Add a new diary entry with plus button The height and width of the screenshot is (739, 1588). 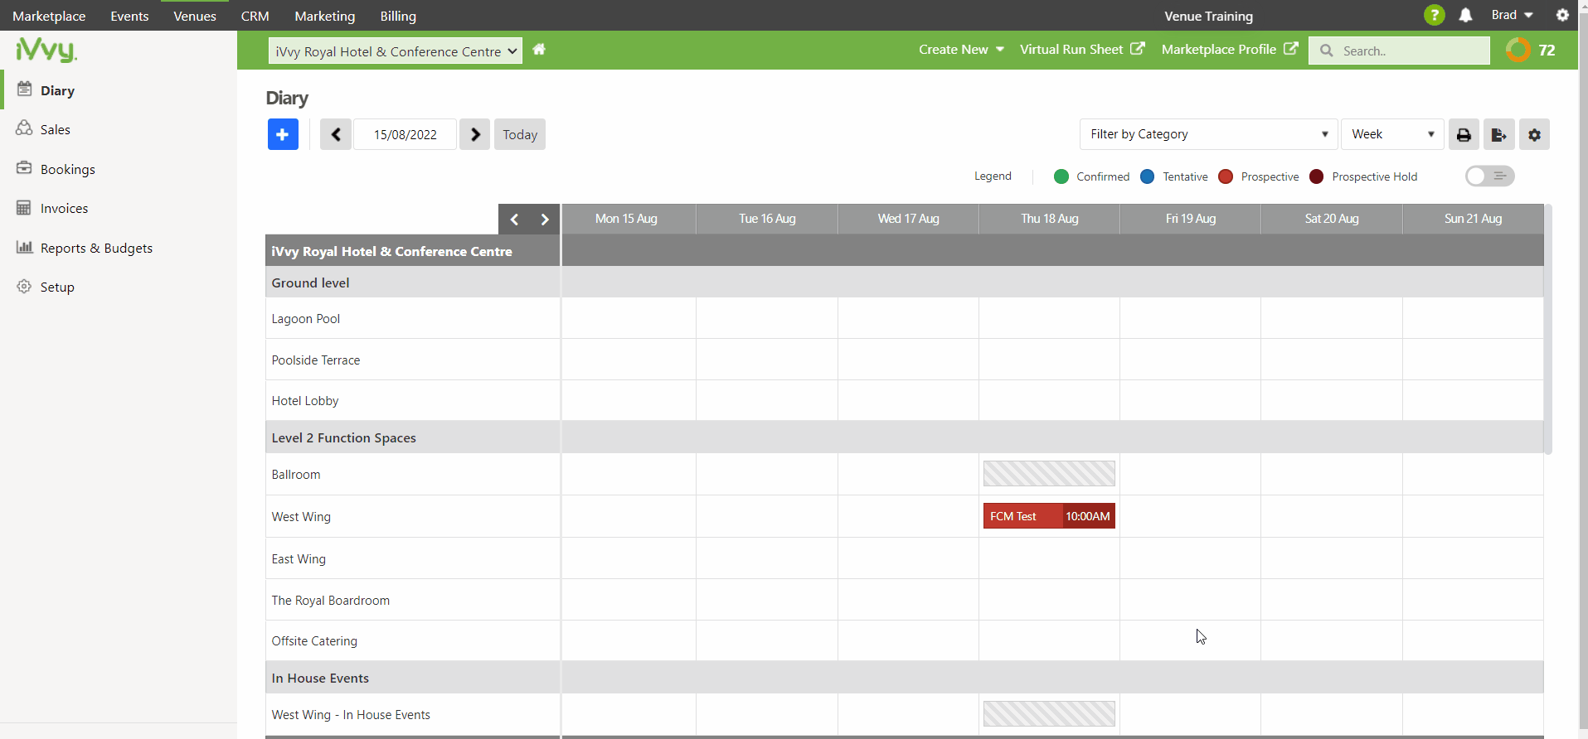[283, 134]
